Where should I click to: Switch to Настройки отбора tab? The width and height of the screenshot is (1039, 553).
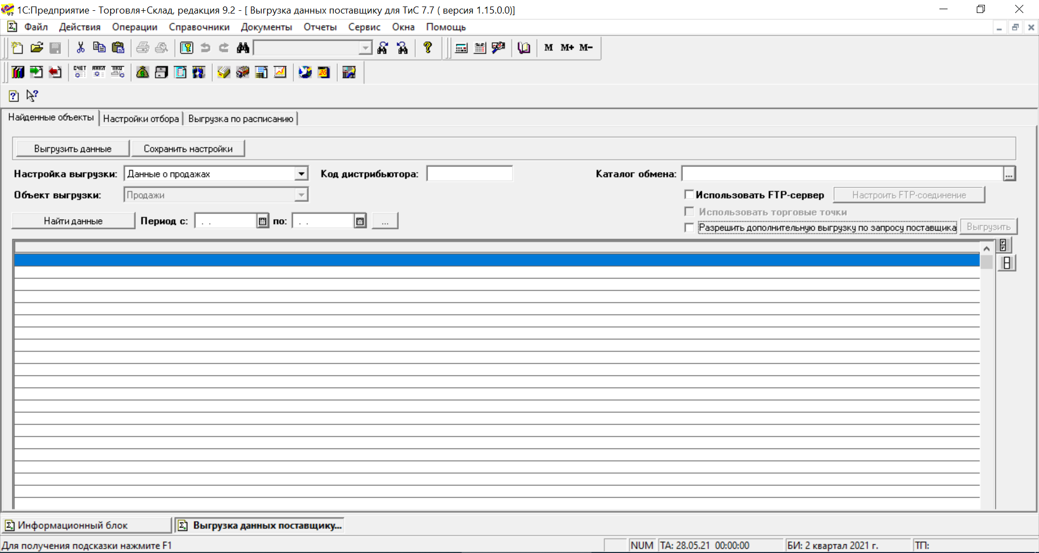(141, 119)
